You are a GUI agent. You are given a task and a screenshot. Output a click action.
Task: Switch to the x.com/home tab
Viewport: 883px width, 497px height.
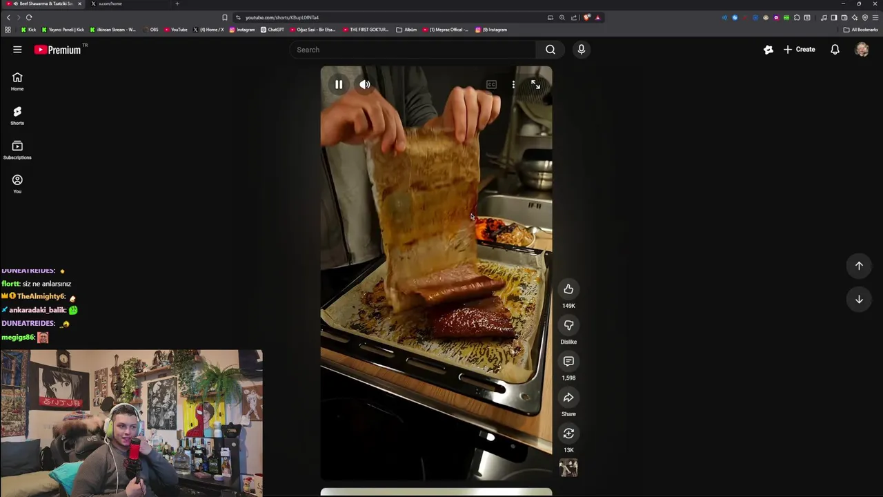[x=110, y=3]
